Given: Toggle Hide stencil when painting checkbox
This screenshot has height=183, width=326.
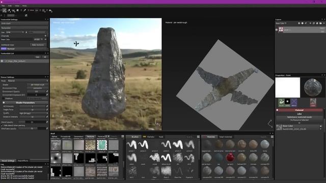Looking at the screenshot, I should pos(2,126).
